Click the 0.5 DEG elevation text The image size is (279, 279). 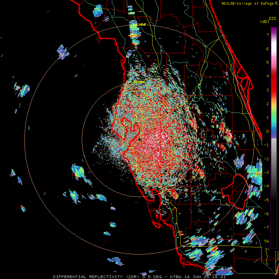[x=152, y=277]
